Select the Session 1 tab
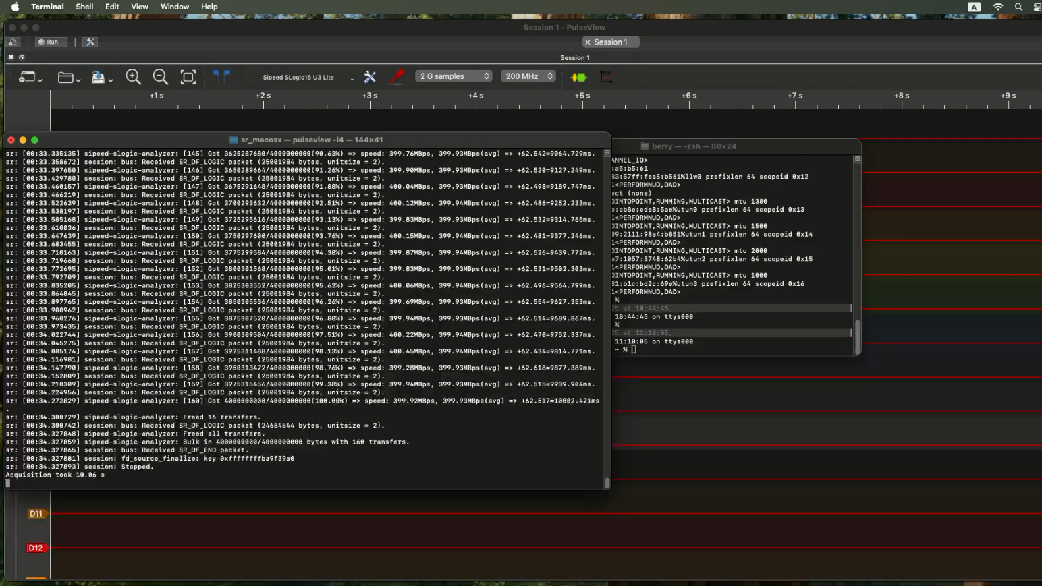The height and width of the screenshot is (586, 1042). point(610,42)
